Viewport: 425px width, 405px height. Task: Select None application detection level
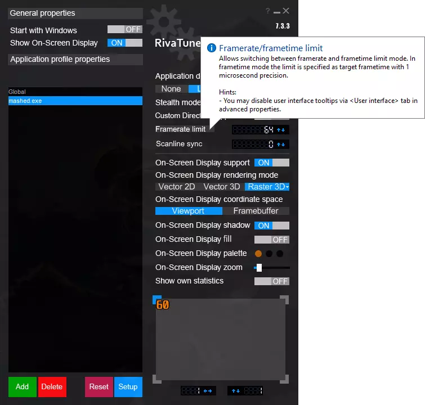click(171, 89)
